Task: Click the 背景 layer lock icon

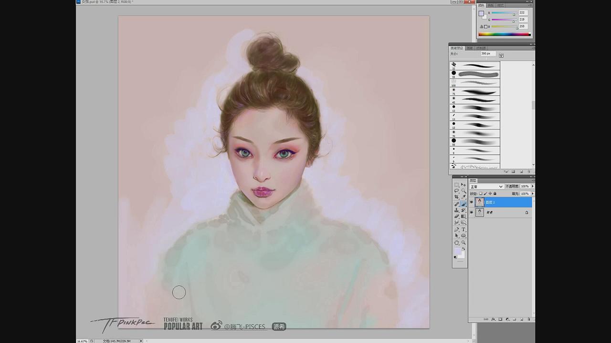Action: 527,212
